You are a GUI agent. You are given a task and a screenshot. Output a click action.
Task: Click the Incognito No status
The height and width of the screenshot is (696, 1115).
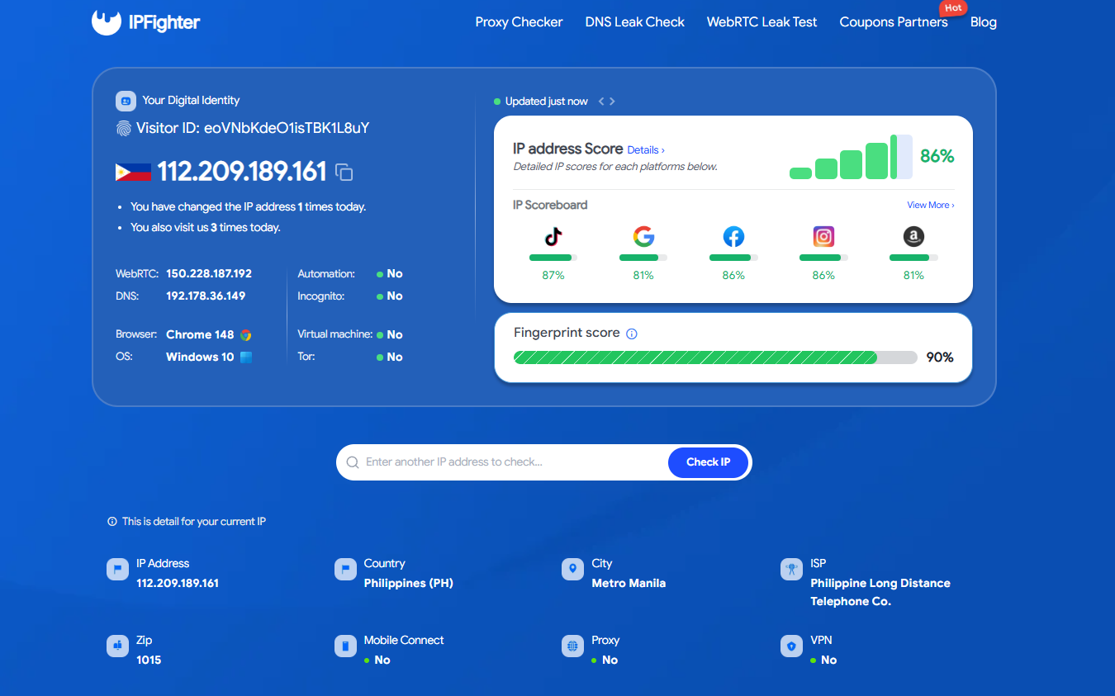click(390, 296)
